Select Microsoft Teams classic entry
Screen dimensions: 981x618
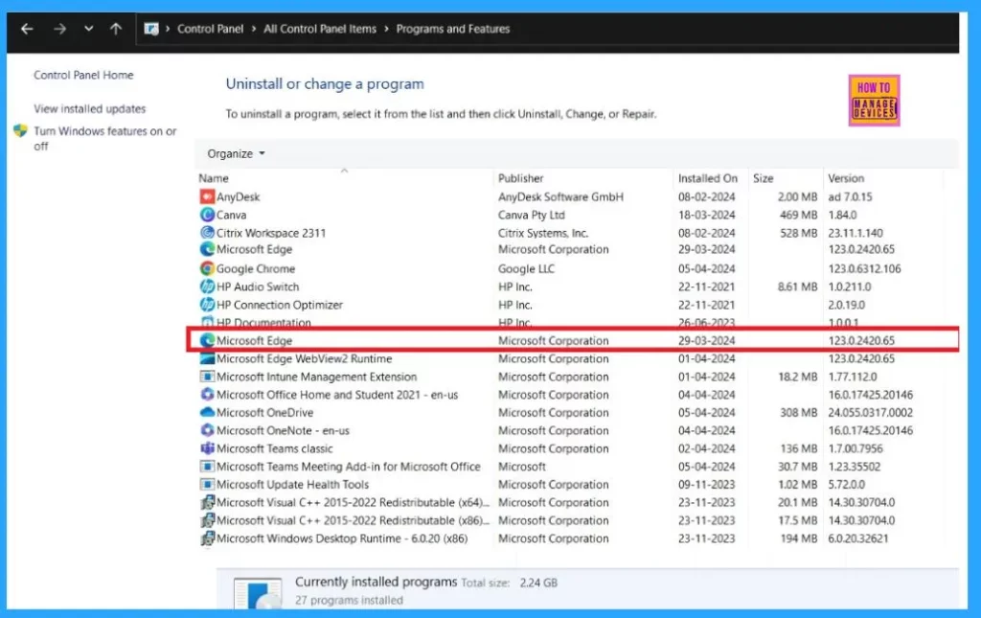275,448
